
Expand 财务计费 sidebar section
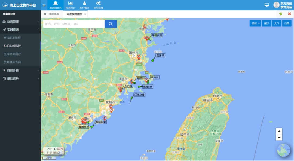(20, 70)
